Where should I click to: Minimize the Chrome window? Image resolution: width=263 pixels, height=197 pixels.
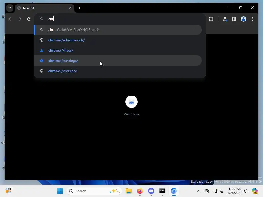point(229,8)
